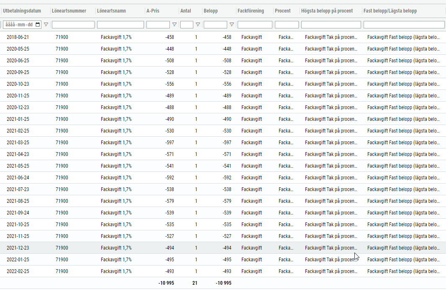Screen dimensions: 446x291
Task: Sort by A-Pris column header
Action: point(153,11)
